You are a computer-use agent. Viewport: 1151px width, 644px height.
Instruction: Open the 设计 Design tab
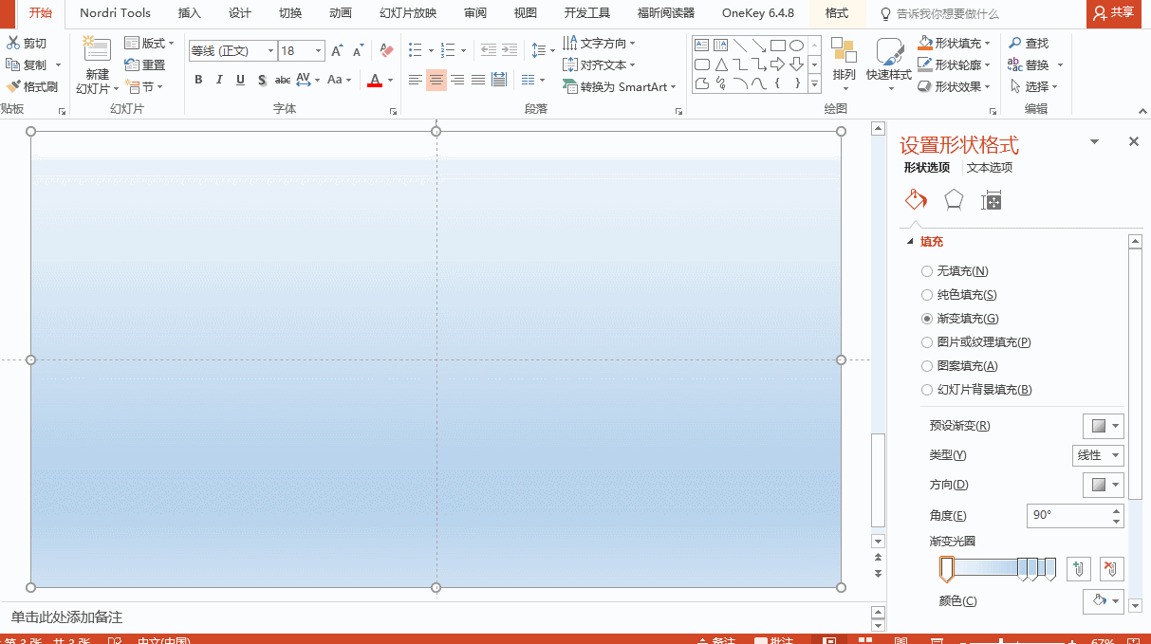(x=240, y=13)
